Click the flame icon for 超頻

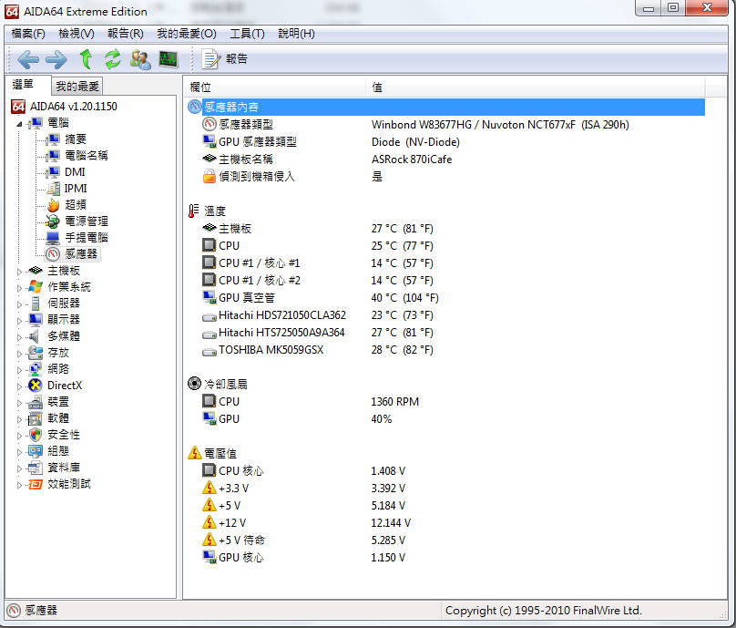click(x=53, y=205)
